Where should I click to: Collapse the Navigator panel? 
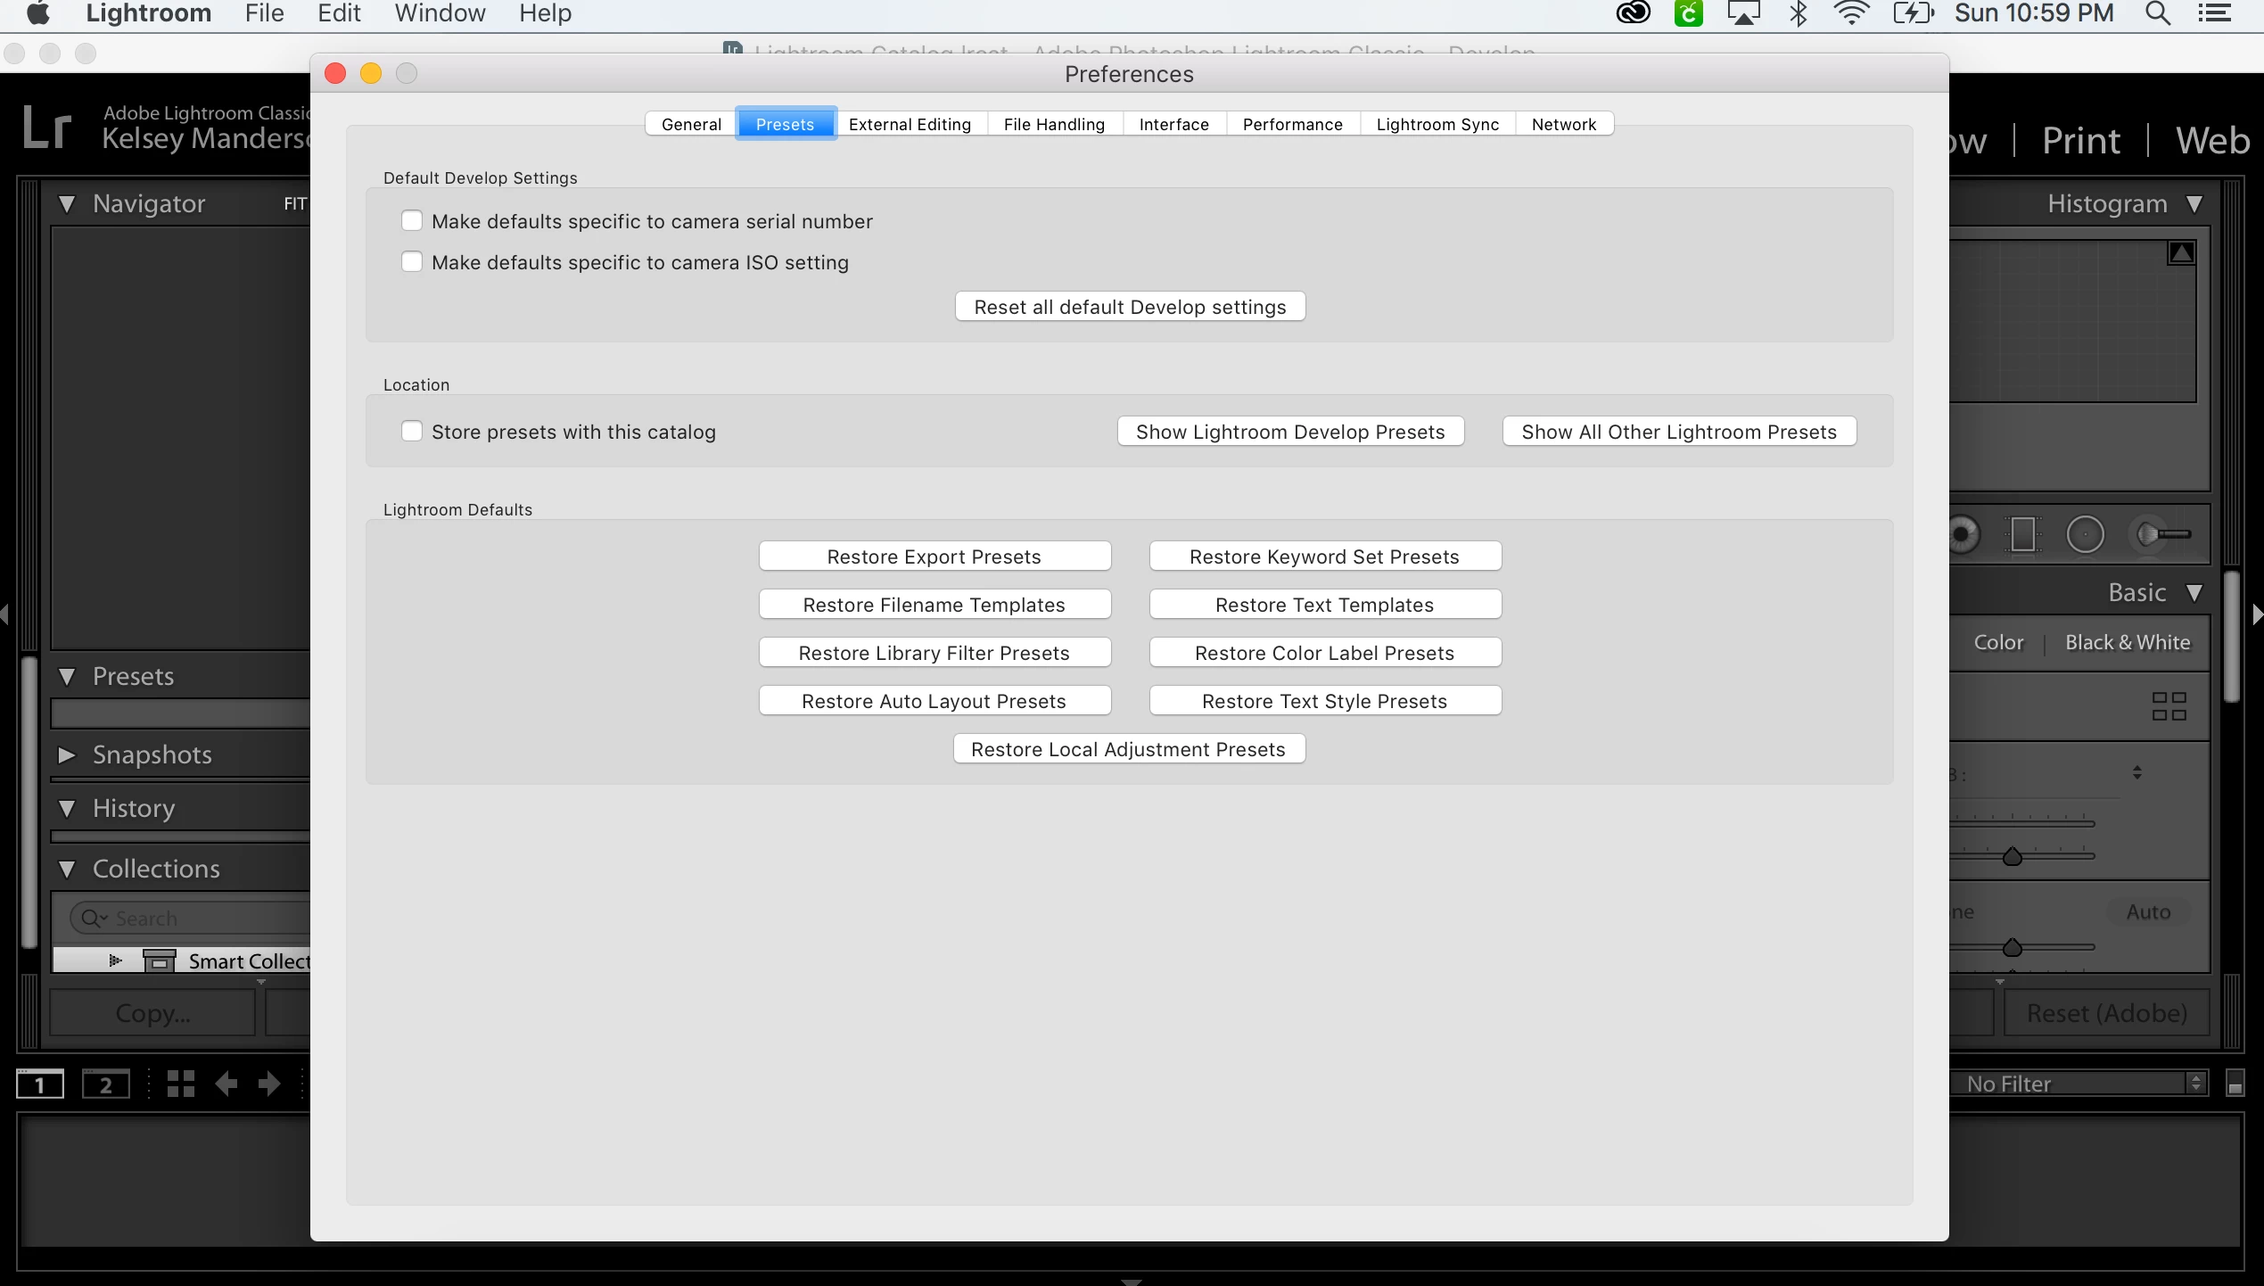pos(67,203)
